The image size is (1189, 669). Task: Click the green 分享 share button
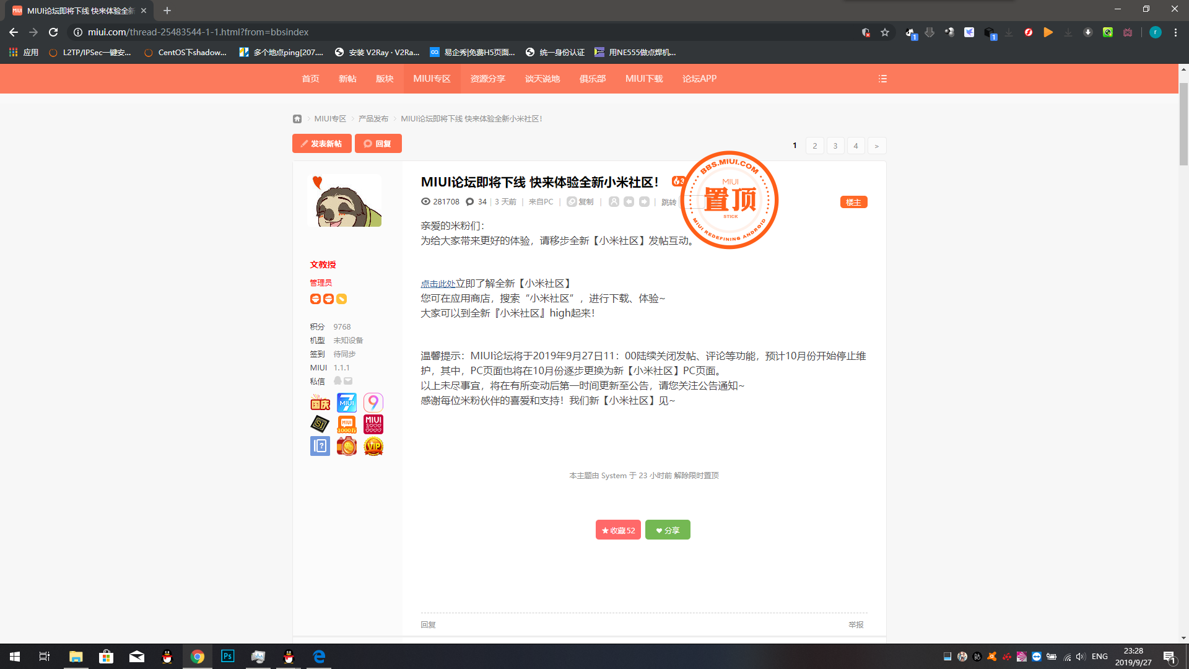point(668,530)
